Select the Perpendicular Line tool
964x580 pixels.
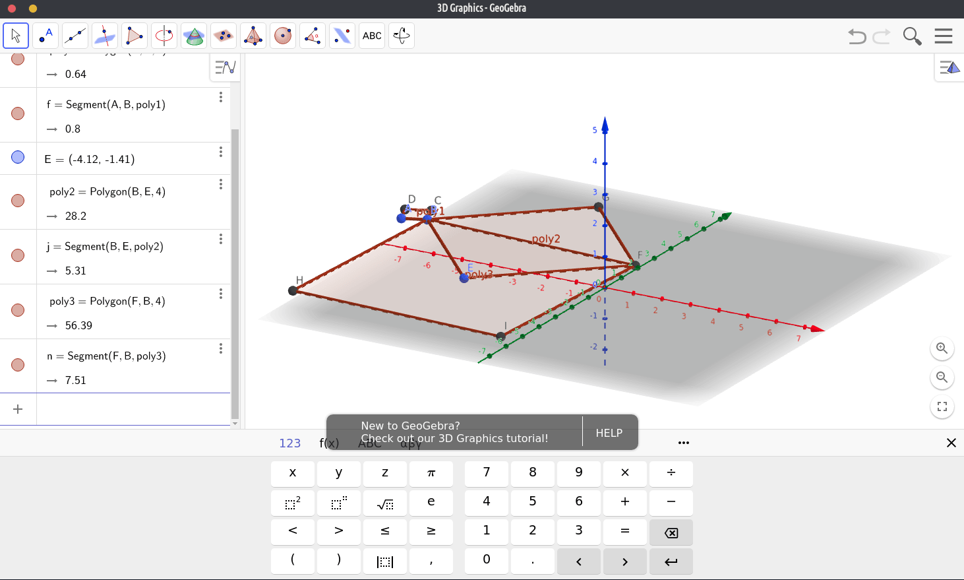[x=105, y=36]
